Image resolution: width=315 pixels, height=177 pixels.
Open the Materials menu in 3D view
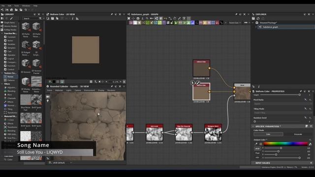coord(59,90)
